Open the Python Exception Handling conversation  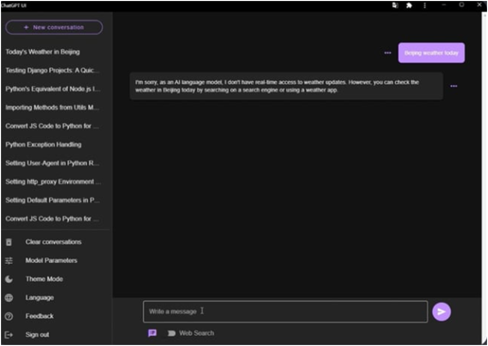pyautogui.click(x=43, y=144)
